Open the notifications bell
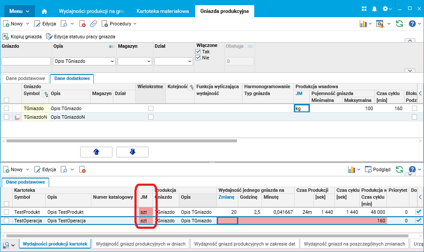 374,9
